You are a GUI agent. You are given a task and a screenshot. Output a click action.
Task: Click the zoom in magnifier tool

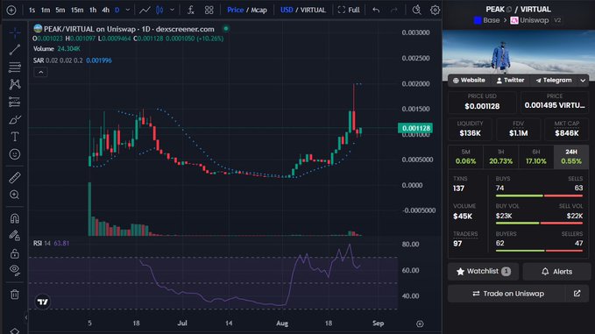pos(15,195)
